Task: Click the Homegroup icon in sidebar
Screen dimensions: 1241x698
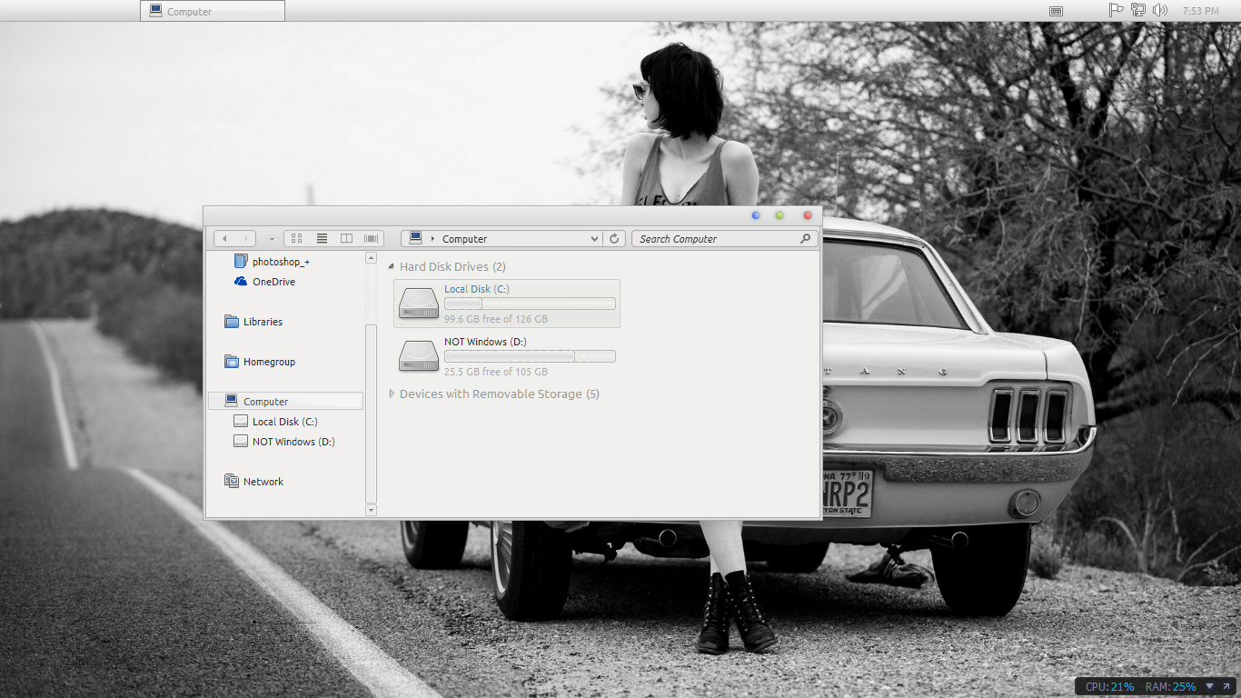Action: click(232, 362)
